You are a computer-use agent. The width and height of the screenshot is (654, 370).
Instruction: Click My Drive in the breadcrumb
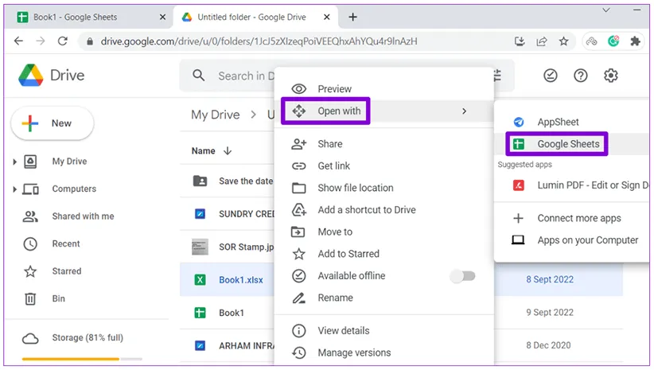(x=215, y=115)
